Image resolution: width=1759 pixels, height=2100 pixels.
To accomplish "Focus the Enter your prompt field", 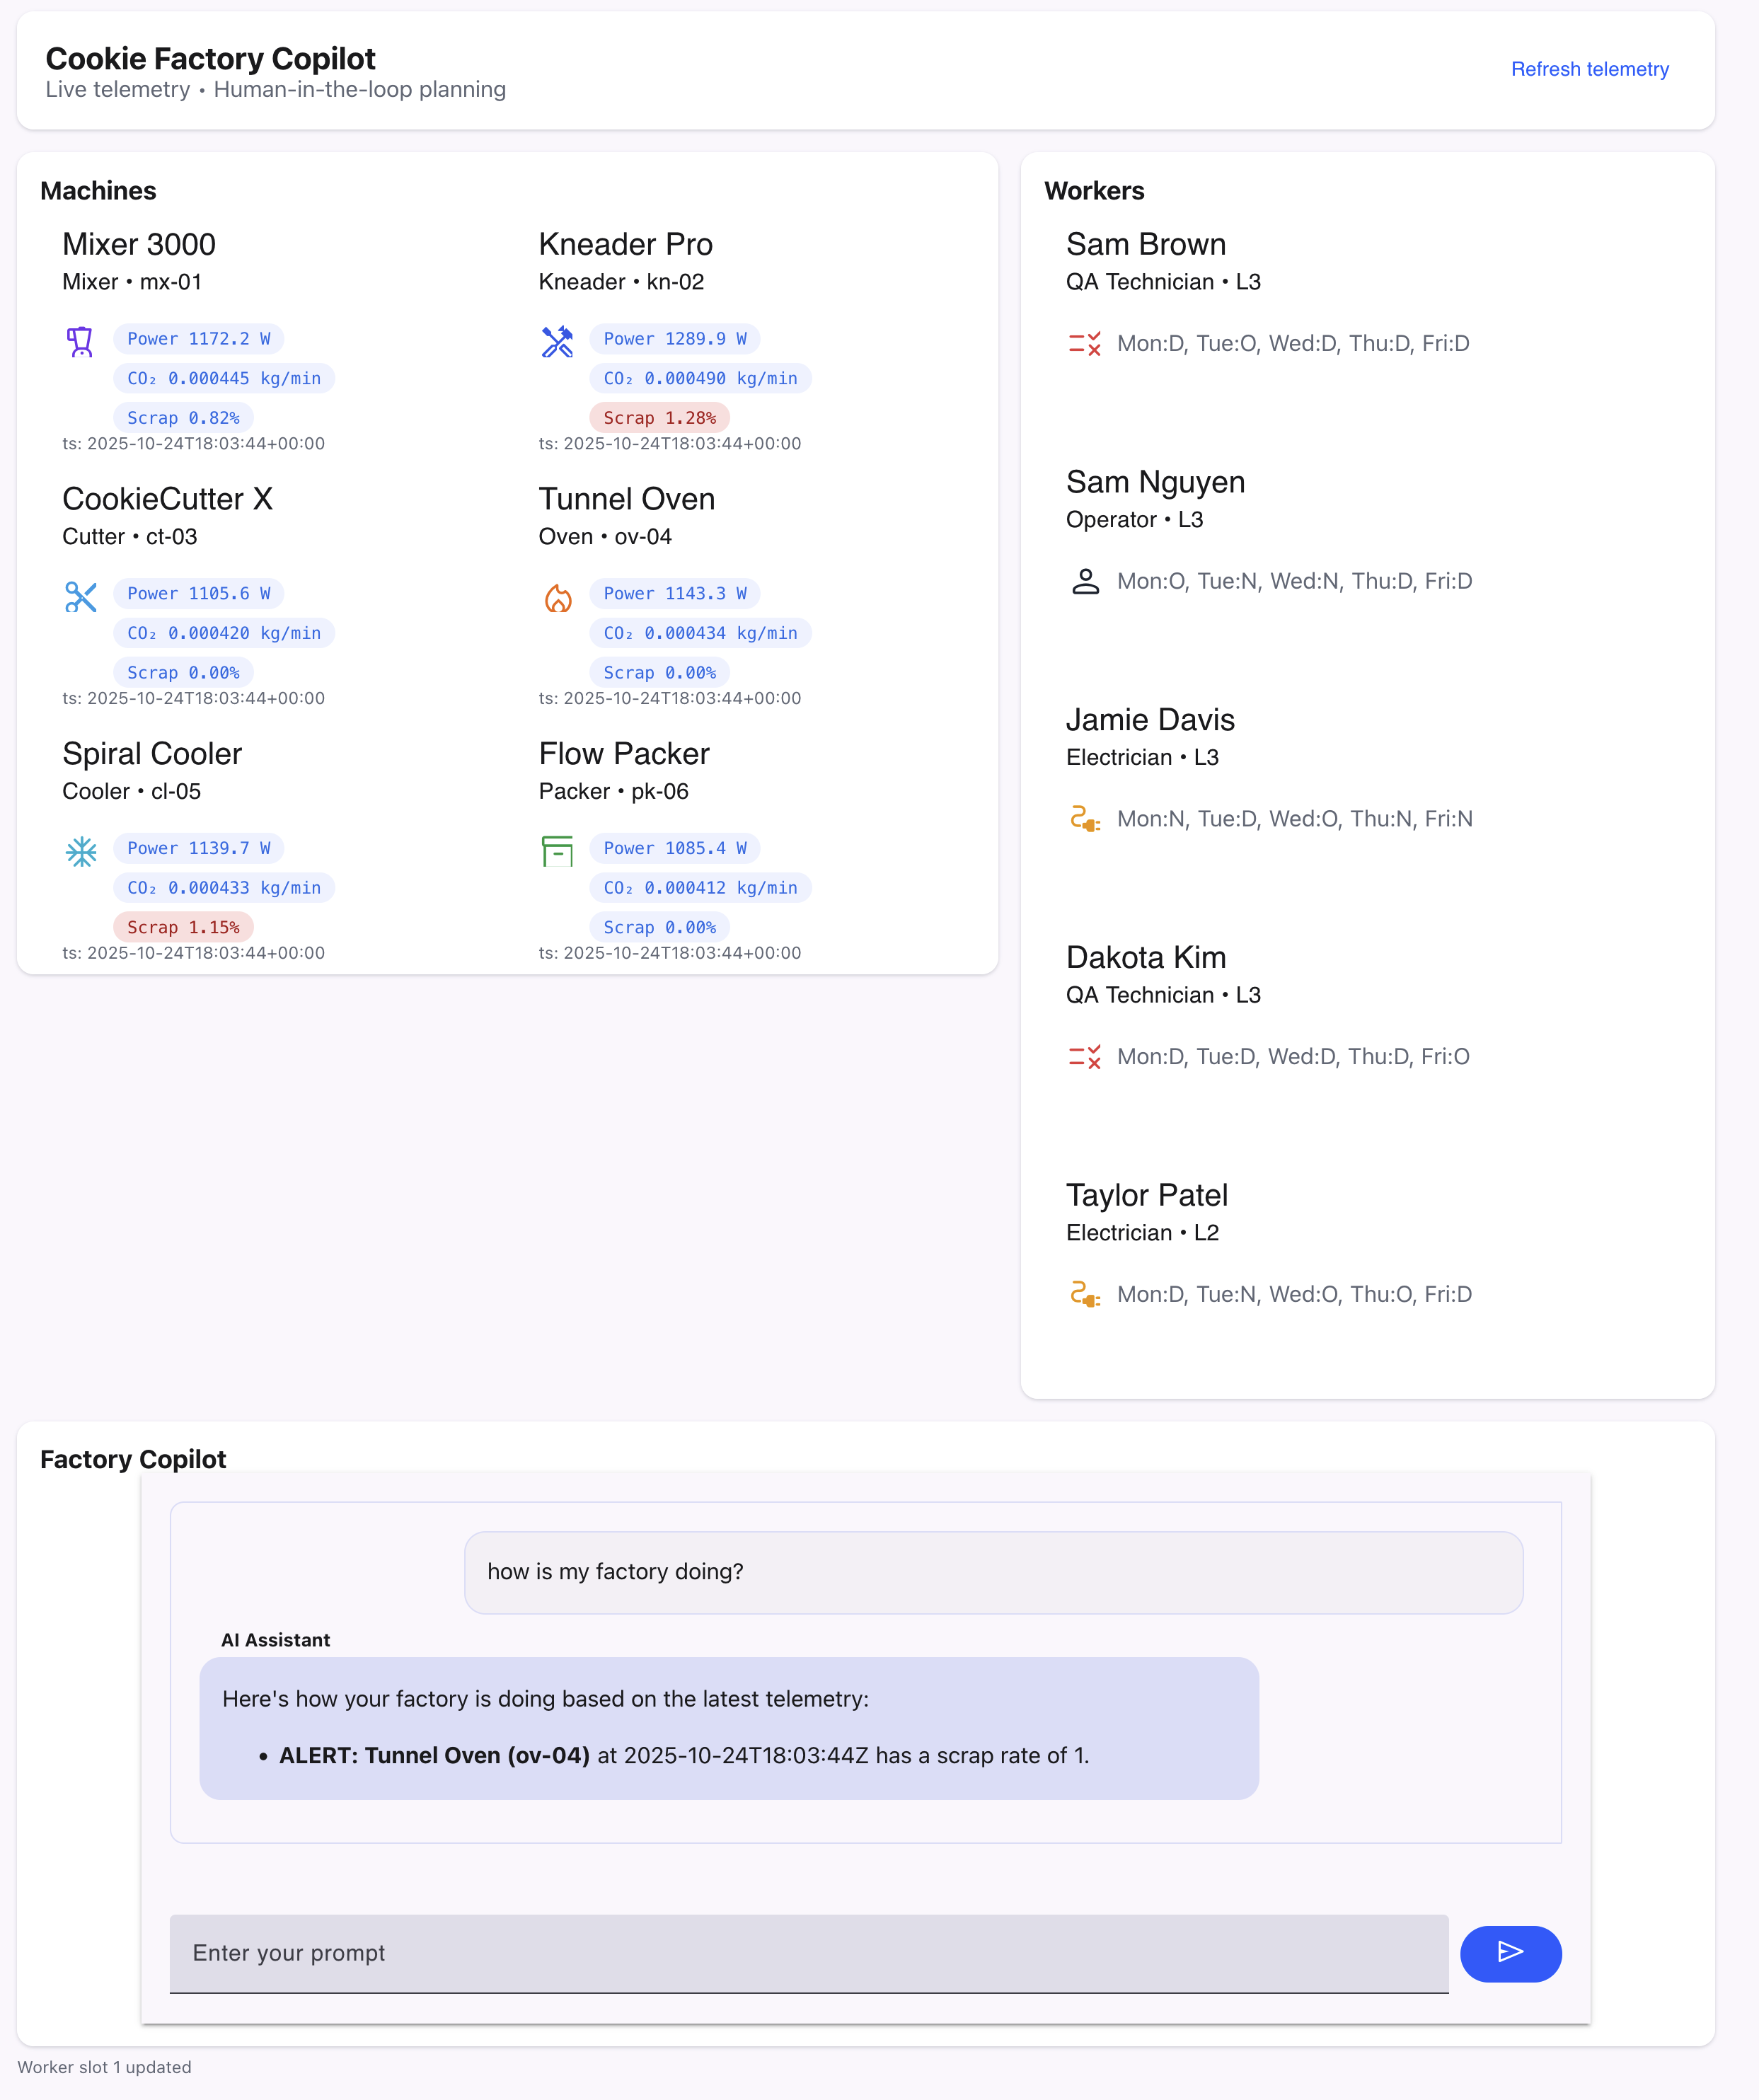I will coord(808,1953).
